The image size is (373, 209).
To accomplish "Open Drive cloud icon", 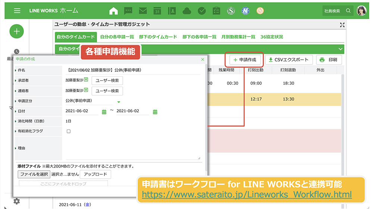I will [187, 11].
